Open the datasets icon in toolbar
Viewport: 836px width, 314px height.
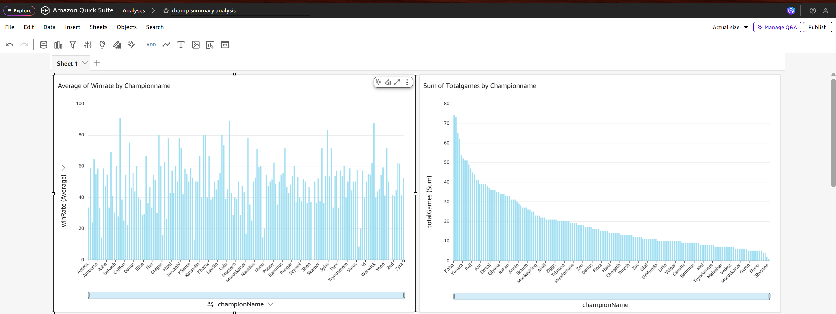click(x=44, y=45)
